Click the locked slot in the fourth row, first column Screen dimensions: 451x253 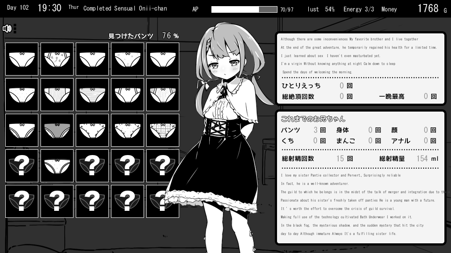pos(22,166)
